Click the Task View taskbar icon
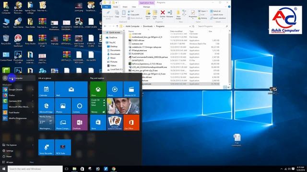 [67, 169]
